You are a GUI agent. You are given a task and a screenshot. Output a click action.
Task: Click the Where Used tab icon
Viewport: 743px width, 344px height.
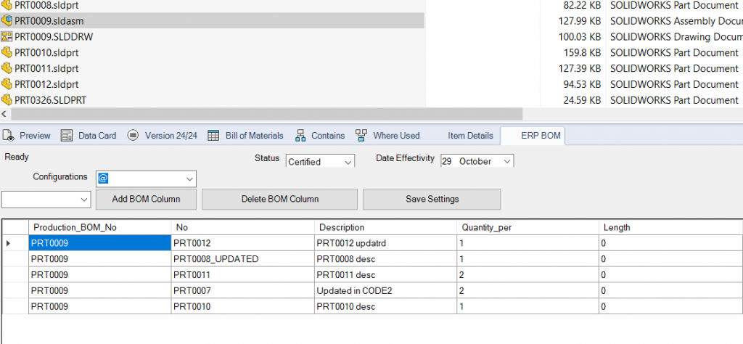point(361,136)
